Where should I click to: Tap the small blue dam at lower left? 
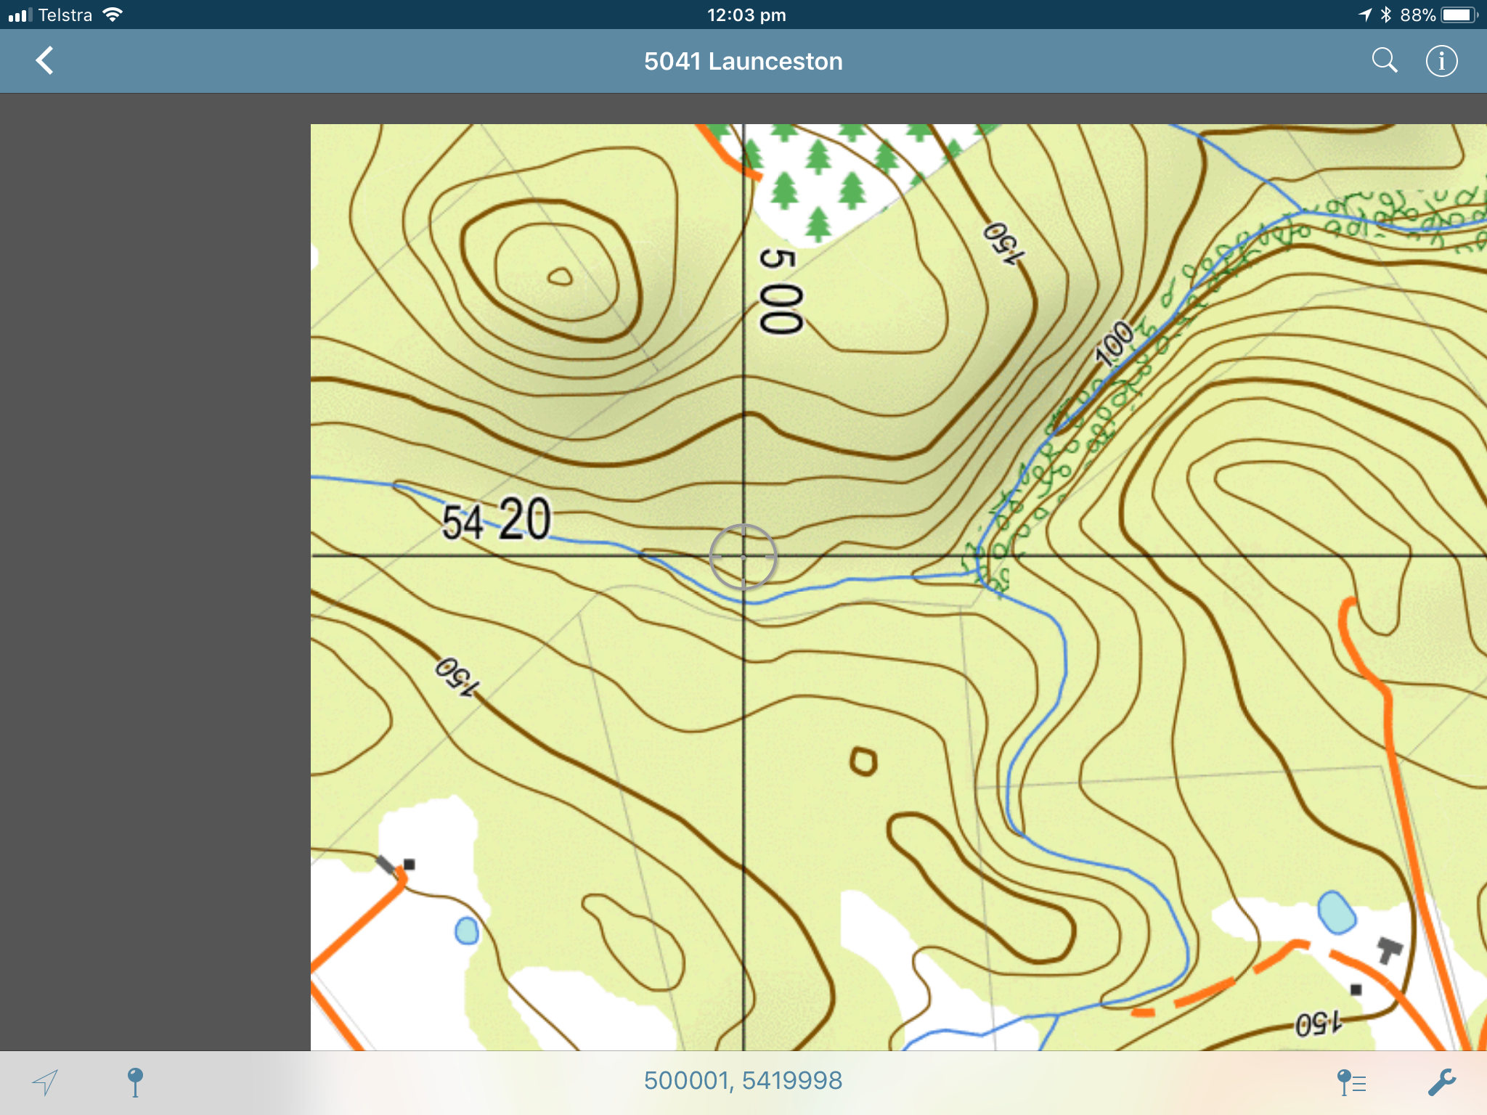pyautogui.click(x=467, y=931)
